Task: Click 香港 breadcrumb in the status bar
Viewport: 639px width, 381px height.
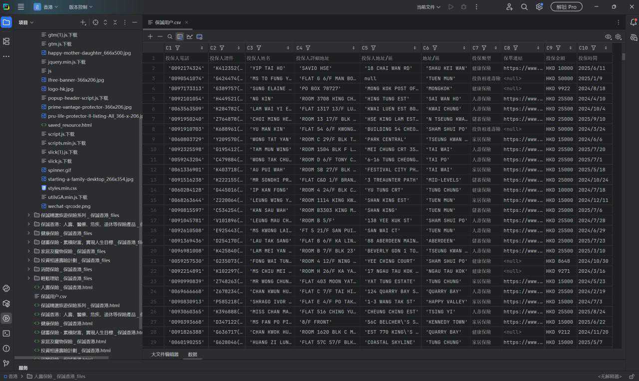Action: [x=10, y=377]
